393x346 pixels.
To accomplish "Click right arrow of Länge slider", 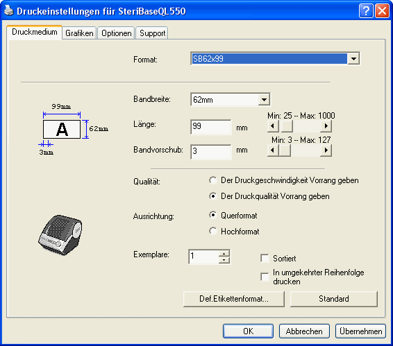I will click(326, 126).
